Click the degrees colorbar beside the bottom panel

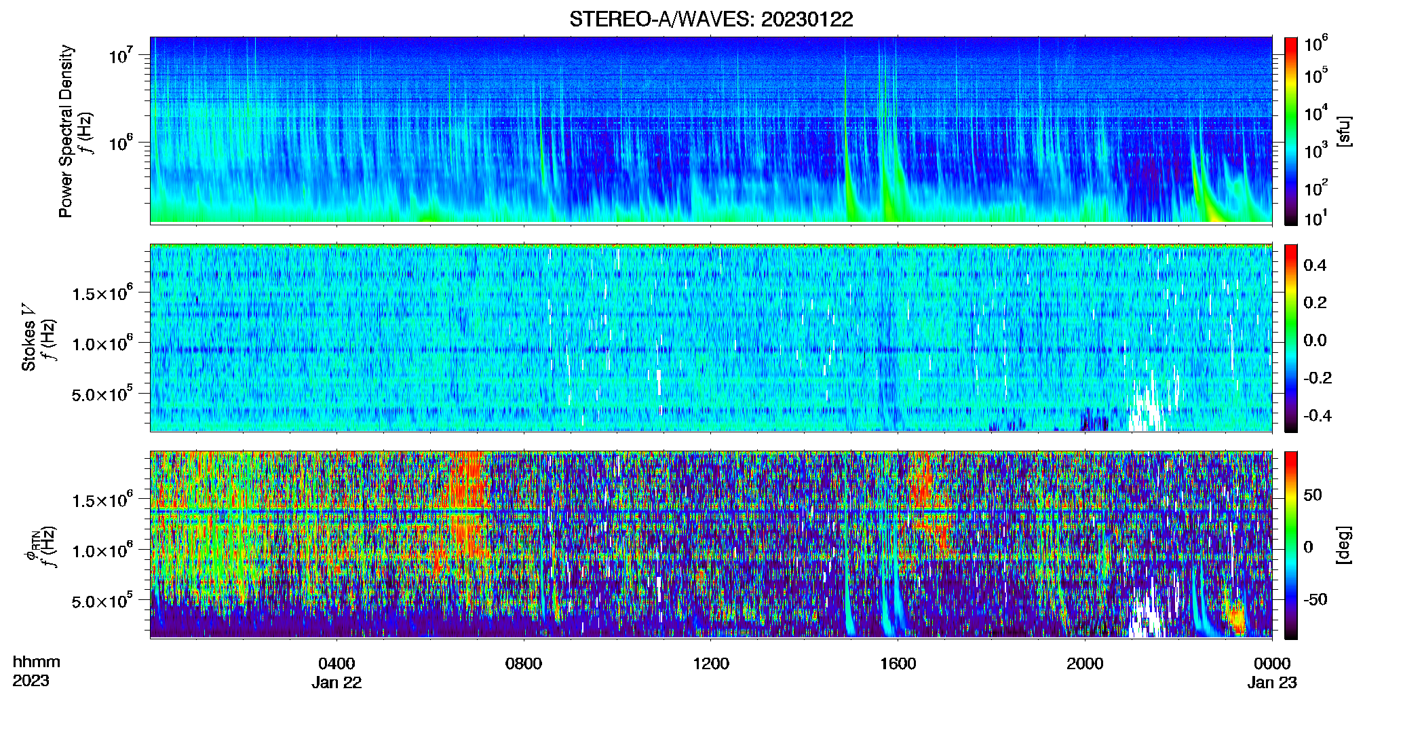tap(1291, 545)
